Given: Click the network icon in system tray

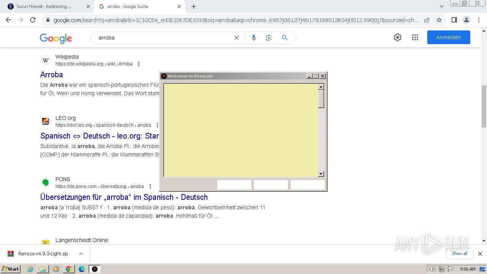Looking at the screenshot, I should click(x=441, y=269).
